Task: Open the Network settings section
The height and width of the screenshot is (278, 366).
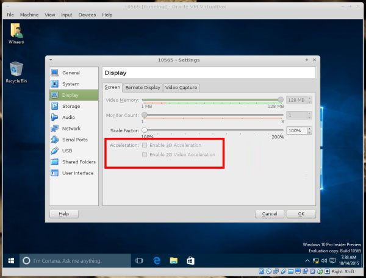Action: (x=71, y=129)
